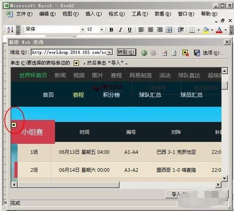
Task: Open the font name dropdown
Action: [x=83, y=30]
